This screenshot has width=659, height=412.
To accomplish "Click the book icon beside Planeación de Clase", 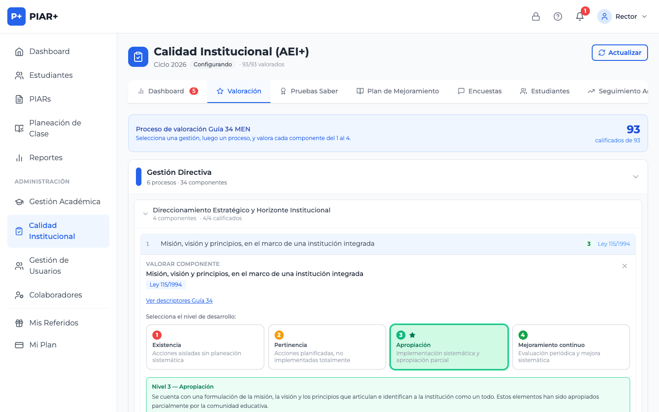I will point(19,129).
